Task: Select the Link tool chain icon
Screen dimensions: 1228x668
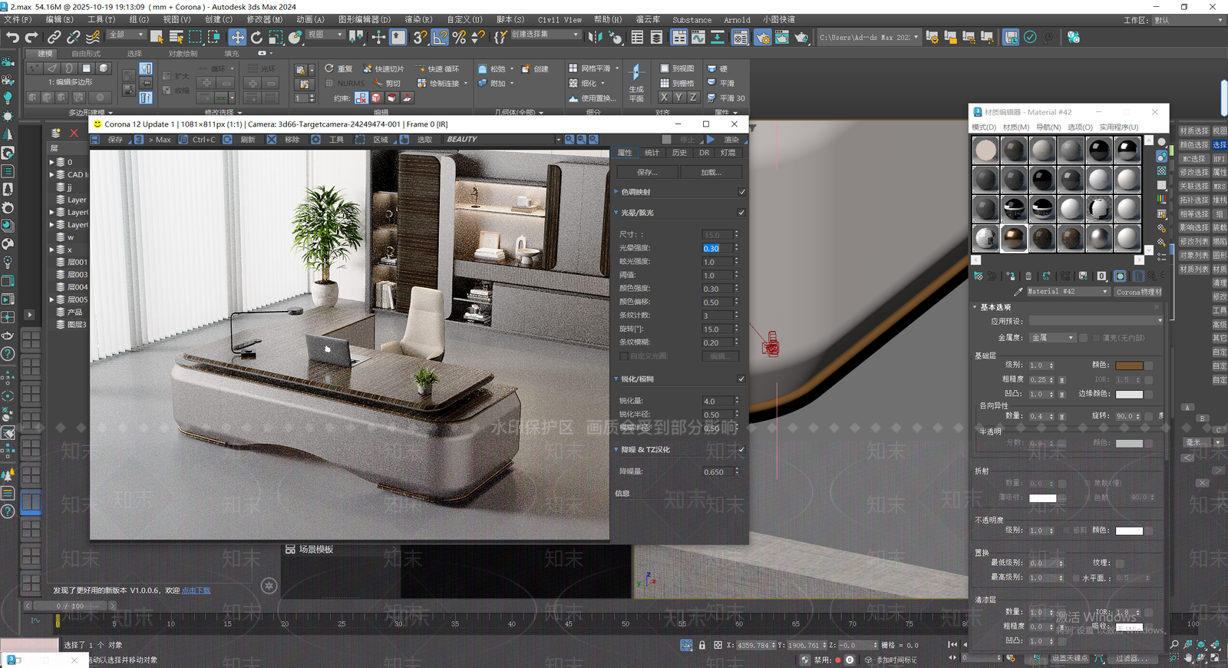Action: click(54, 37)
